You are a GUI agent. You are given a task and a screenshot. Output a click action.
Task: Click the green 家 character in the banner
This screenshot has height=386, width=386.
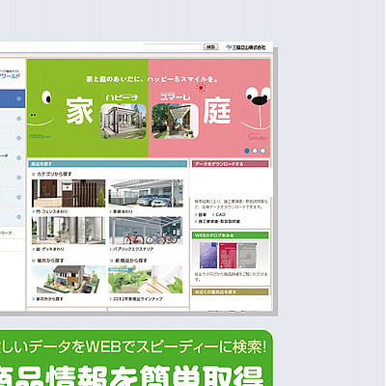[x=79, y=111]
